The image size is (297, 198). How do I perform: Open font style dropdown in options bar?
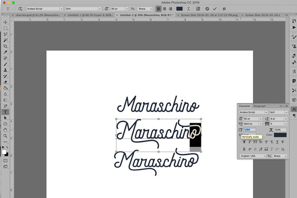pos(100,9)
